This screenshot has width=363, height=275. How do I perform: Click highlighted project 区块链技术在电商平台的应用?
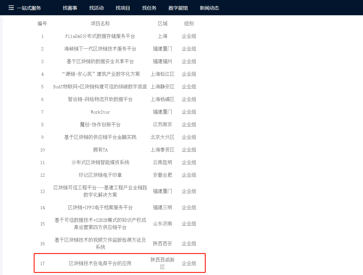[100, 263]
